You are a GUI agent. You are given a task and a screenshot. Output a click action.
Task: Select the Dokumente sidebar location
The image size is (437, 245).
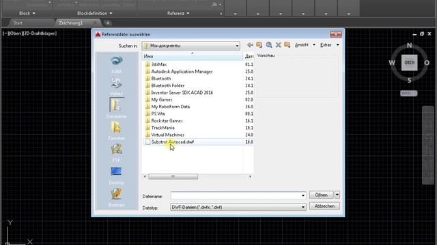pos(116,109)
